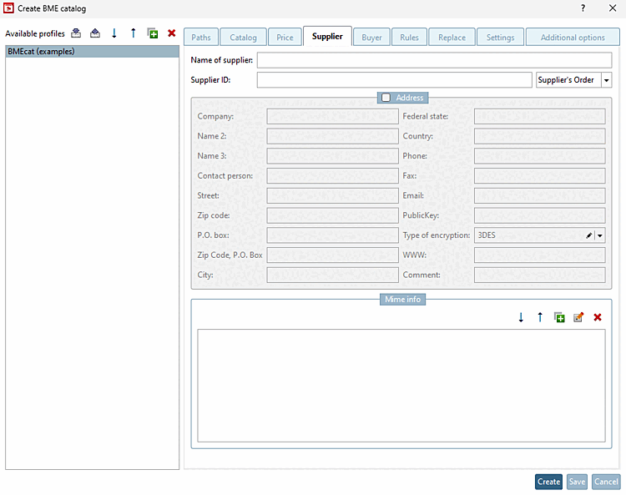Close the Create BME catalog window
Screen dimensions: 626x495
(x=613, y=8)
